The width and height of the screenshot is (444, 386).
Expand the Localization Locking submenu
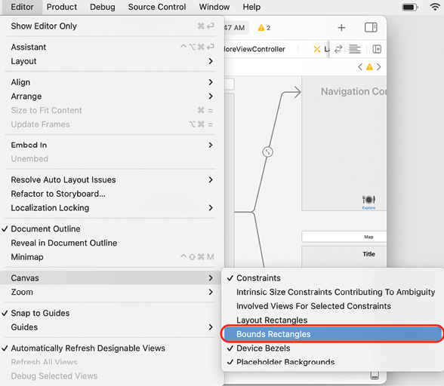112,208
